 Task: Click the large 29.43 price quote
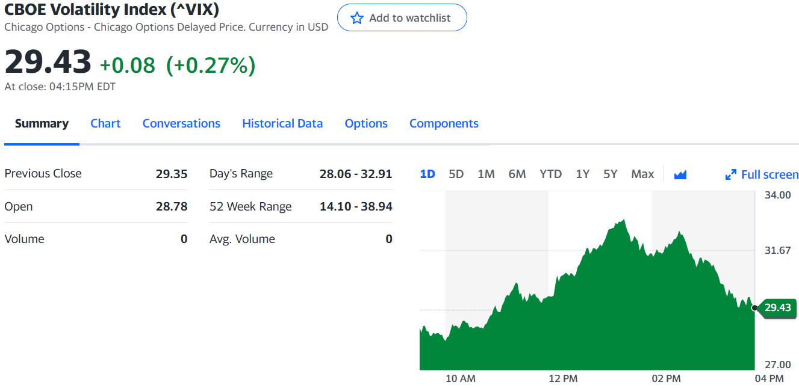pyautogui.click(x=48, y=62)
